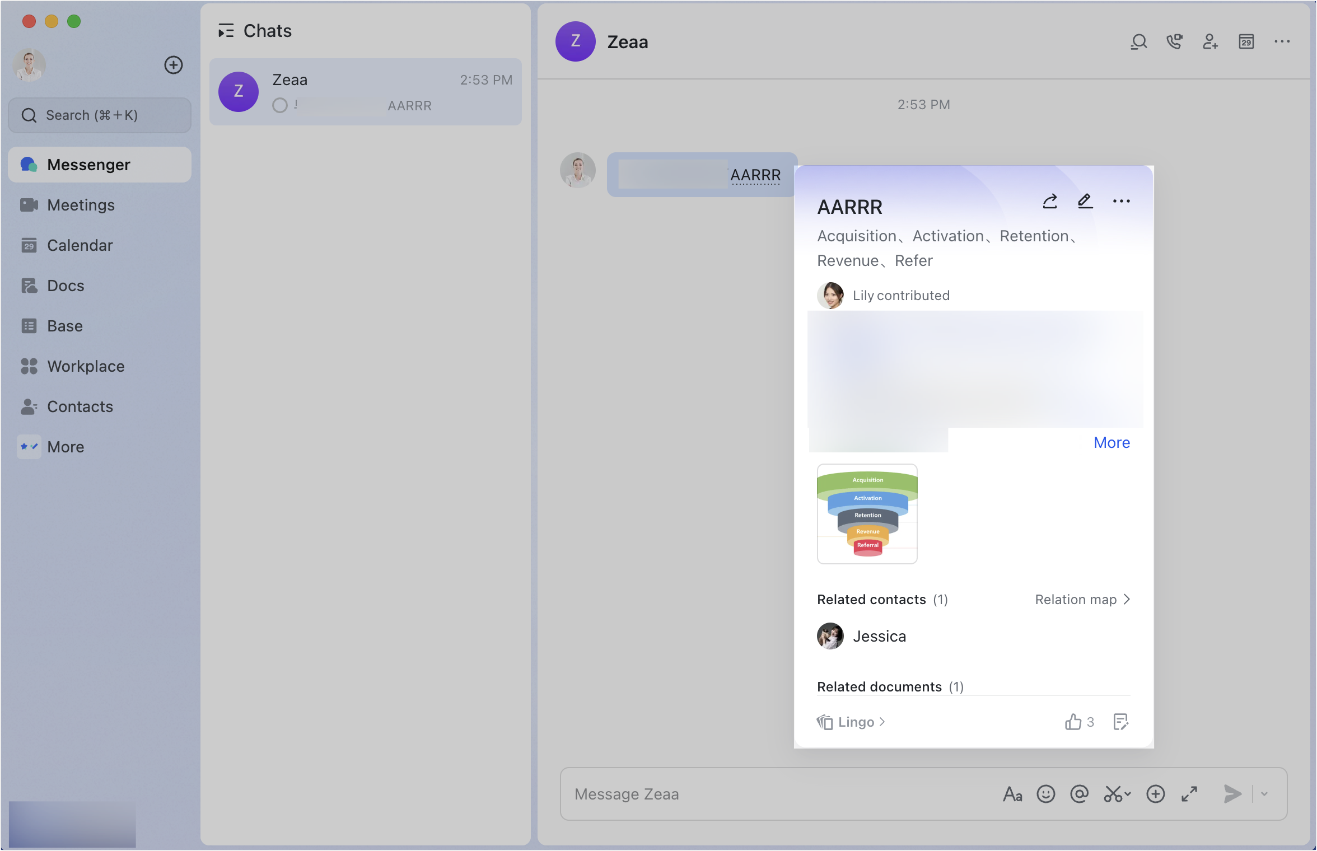Screen dimensions: 1317x851
Task: Toggle text formatting Aa in message box
Action: point(1012,794)
